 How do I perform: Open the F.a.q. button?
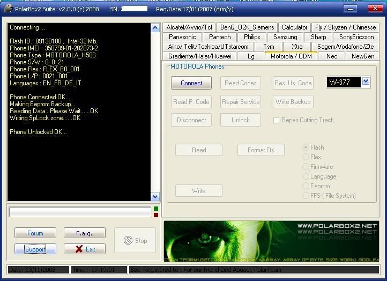coord(85,233)
